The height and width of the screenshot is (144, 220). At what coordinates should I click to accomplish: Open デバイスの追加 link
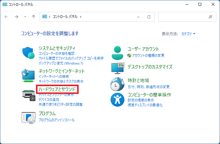49,100
